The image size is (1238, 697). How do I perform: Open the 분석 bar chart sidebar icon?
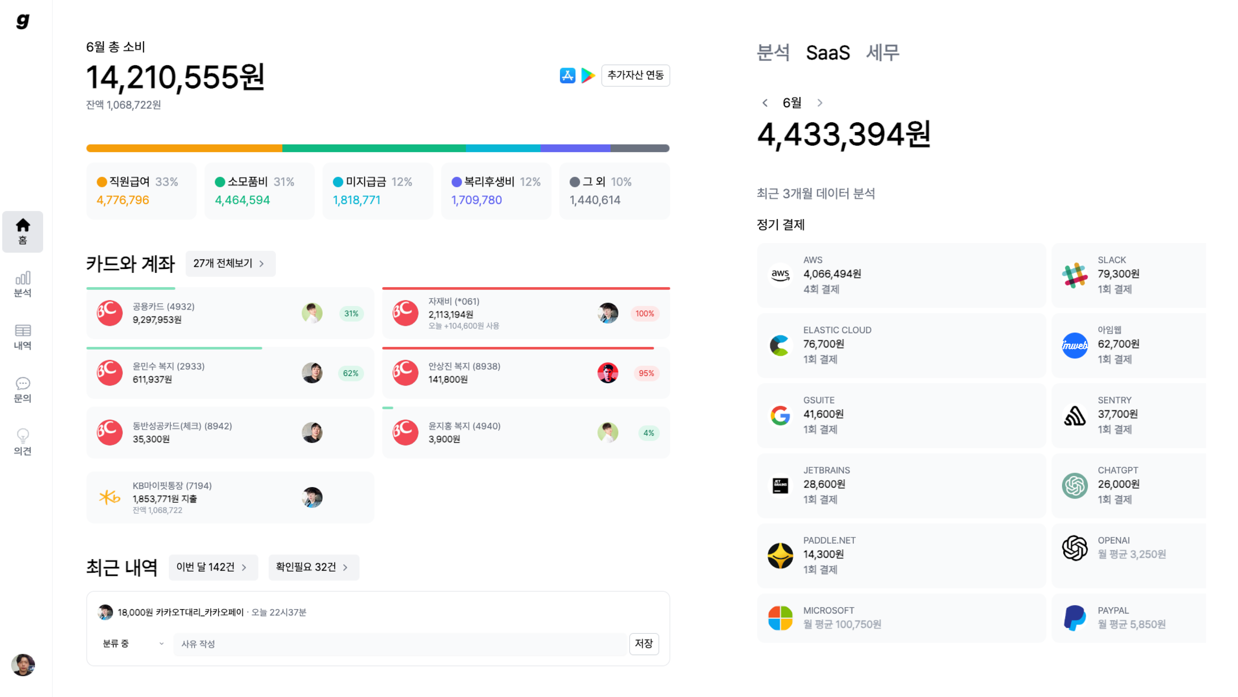pyautogui.click(x=23, y=278)
